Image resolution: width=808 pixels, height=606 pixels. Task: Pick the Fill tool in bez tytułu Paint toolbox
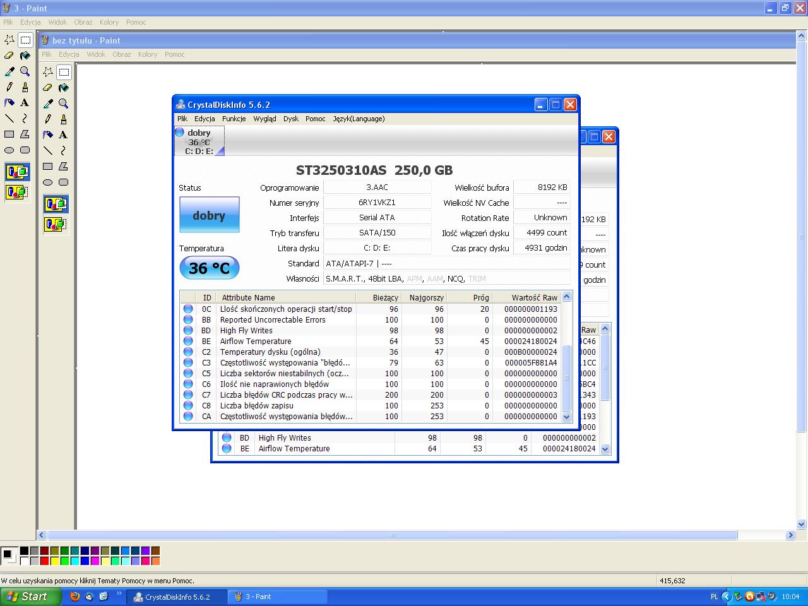pyautogui.click(x=64, y=88)
